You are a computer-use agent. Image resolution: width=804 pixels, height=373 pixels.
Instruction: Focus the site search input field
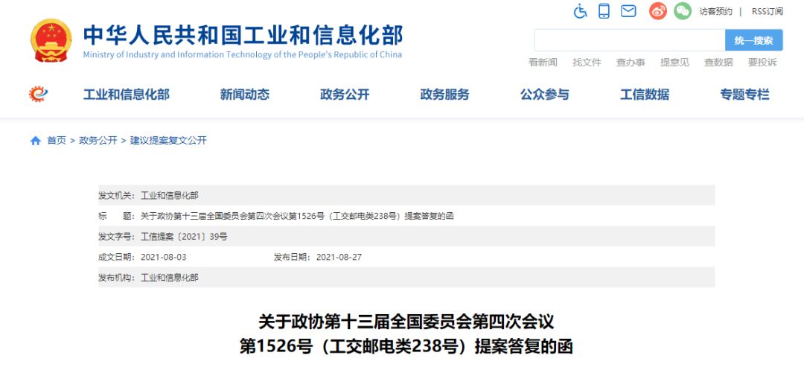tap(630, 40)
